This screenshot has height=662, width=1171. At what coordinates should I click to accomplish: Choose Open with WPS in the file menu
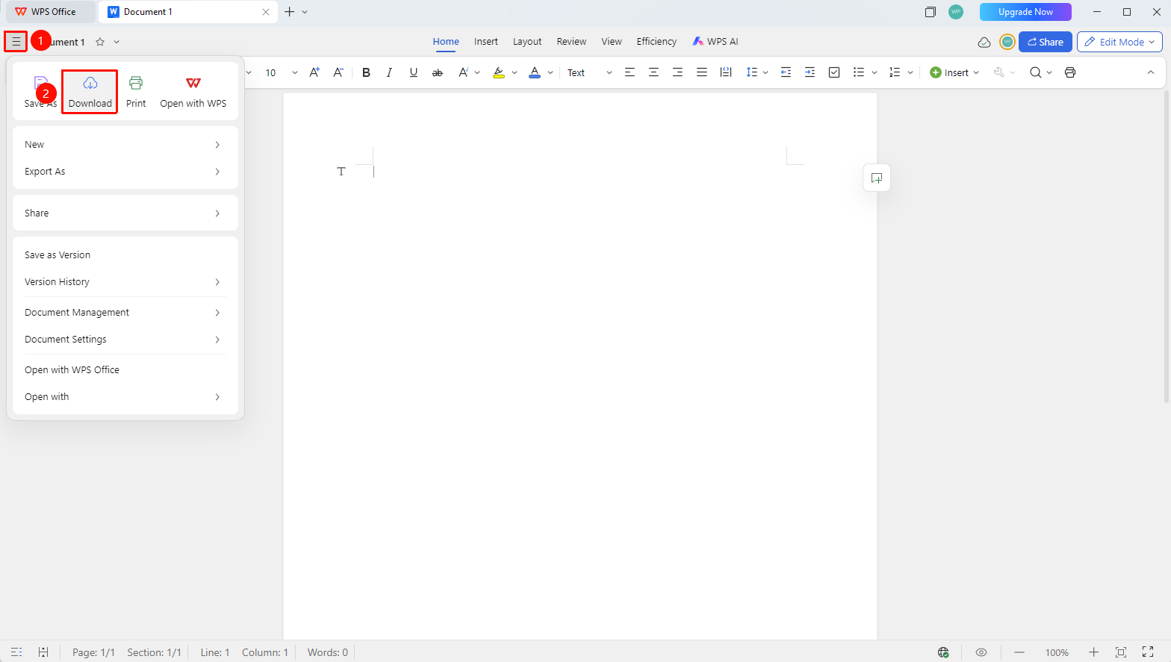pos(193,91)
